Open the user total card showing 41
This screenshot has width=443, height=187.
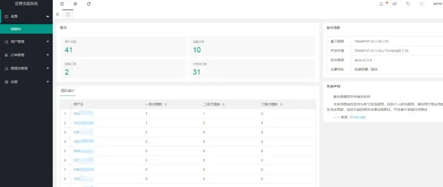tap(123, 47)
